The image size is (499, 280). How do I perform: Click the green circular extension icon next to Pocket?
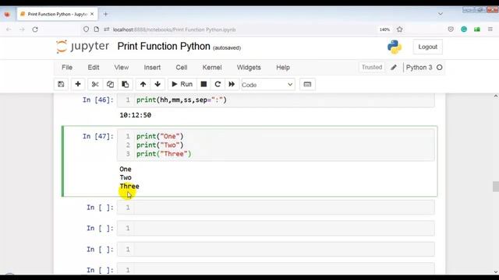coord(464,30)
